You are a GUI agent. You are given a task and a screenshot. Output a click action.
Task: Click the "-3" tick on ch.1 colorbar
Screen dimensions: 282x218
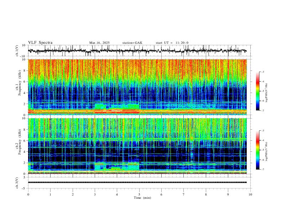[262, 72]
